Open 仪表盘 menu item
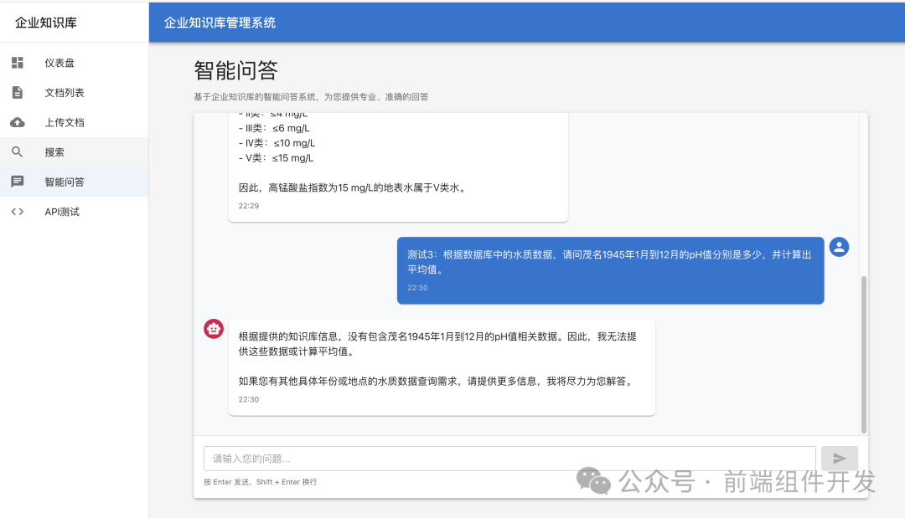Screen dimensions: 905x518 point(74,63)
